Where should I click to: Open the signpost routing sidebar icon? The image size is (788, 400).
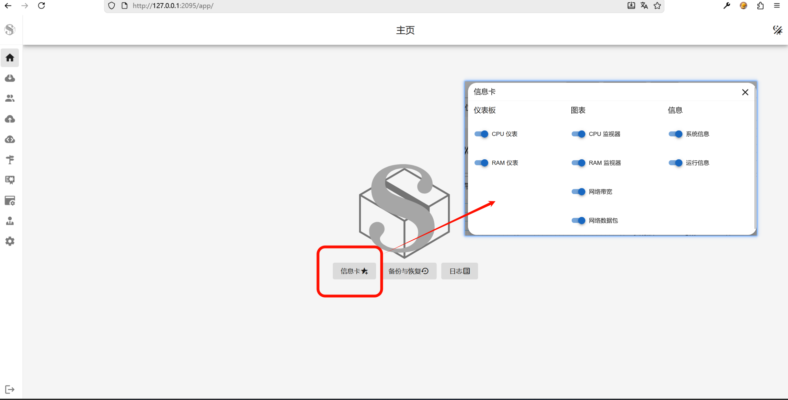[10, 160]
